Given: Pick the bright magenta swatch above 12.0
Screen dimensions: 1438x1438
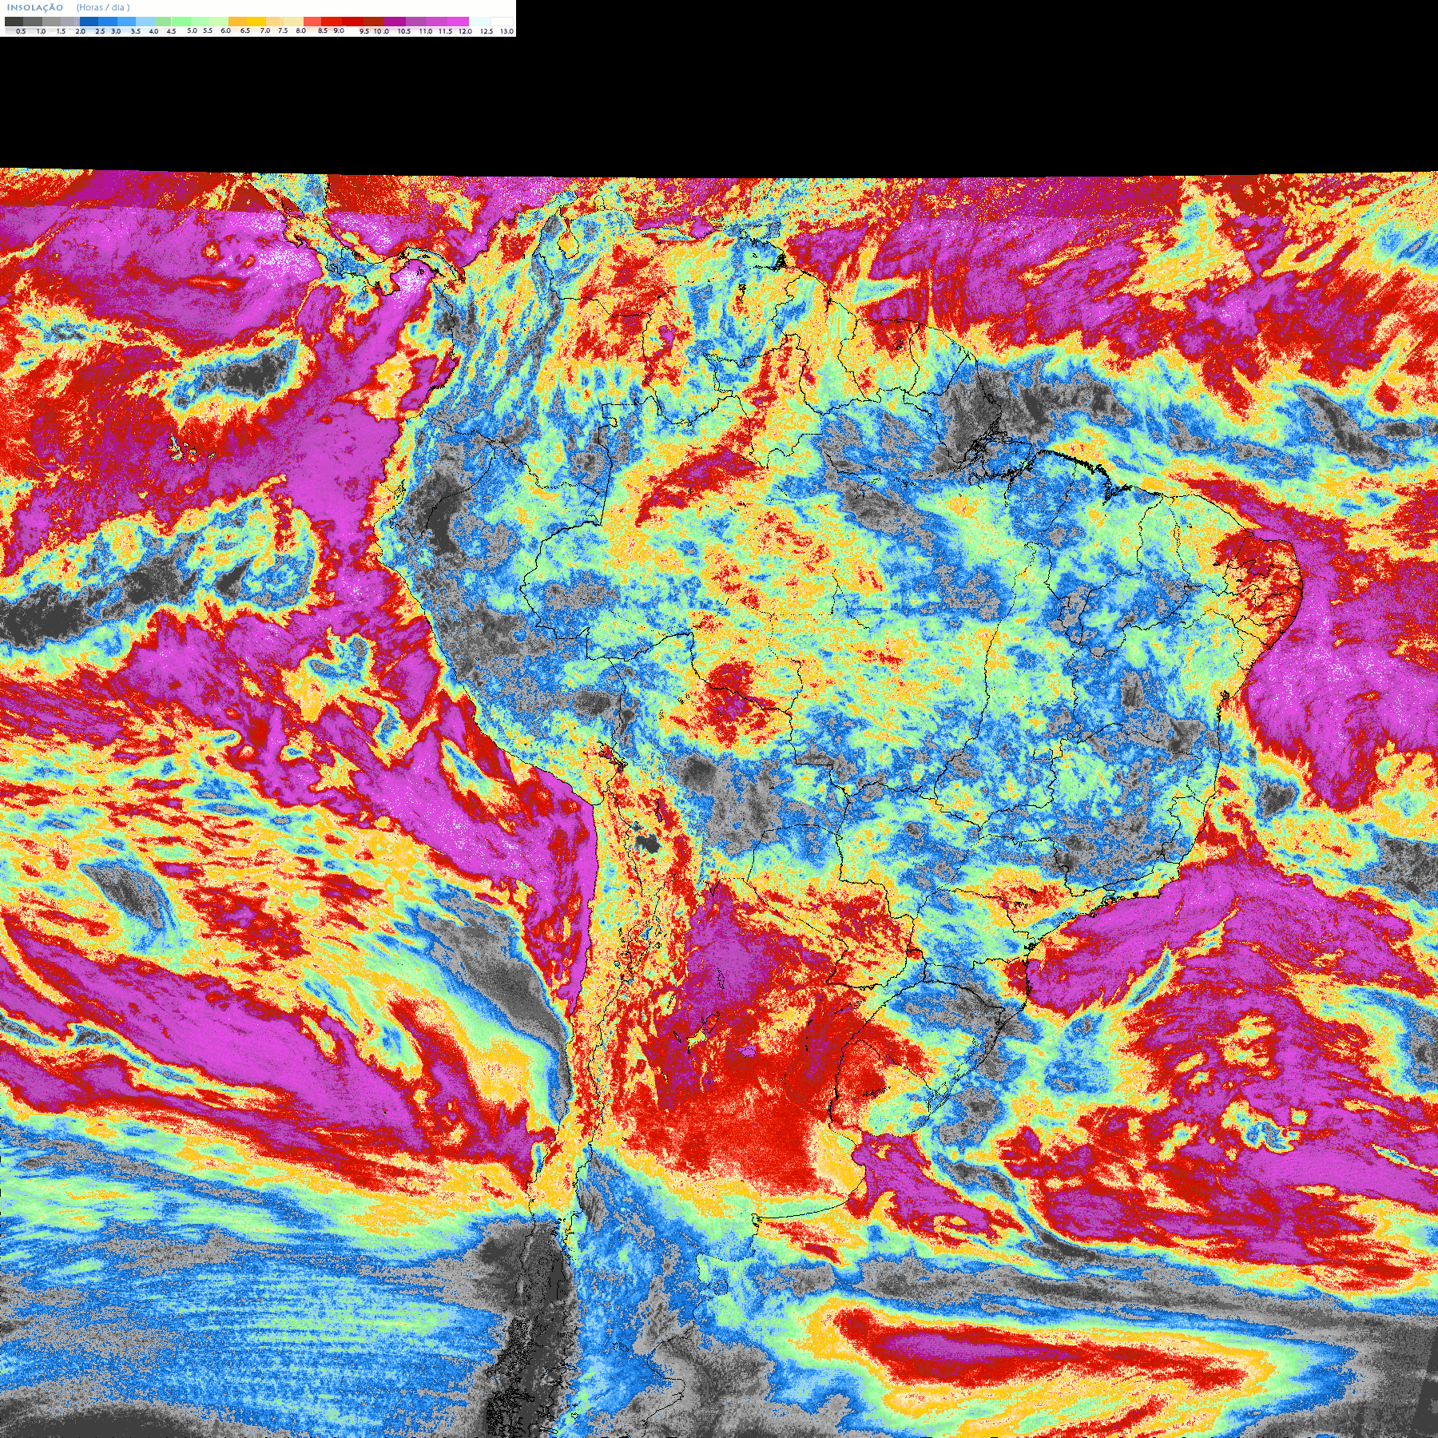Looking at the screenshot, I should tap(458, 22).
